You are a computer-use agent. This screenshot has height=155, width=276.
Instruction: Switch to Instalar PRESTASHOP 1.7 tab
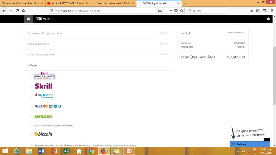tap(68, 3)
